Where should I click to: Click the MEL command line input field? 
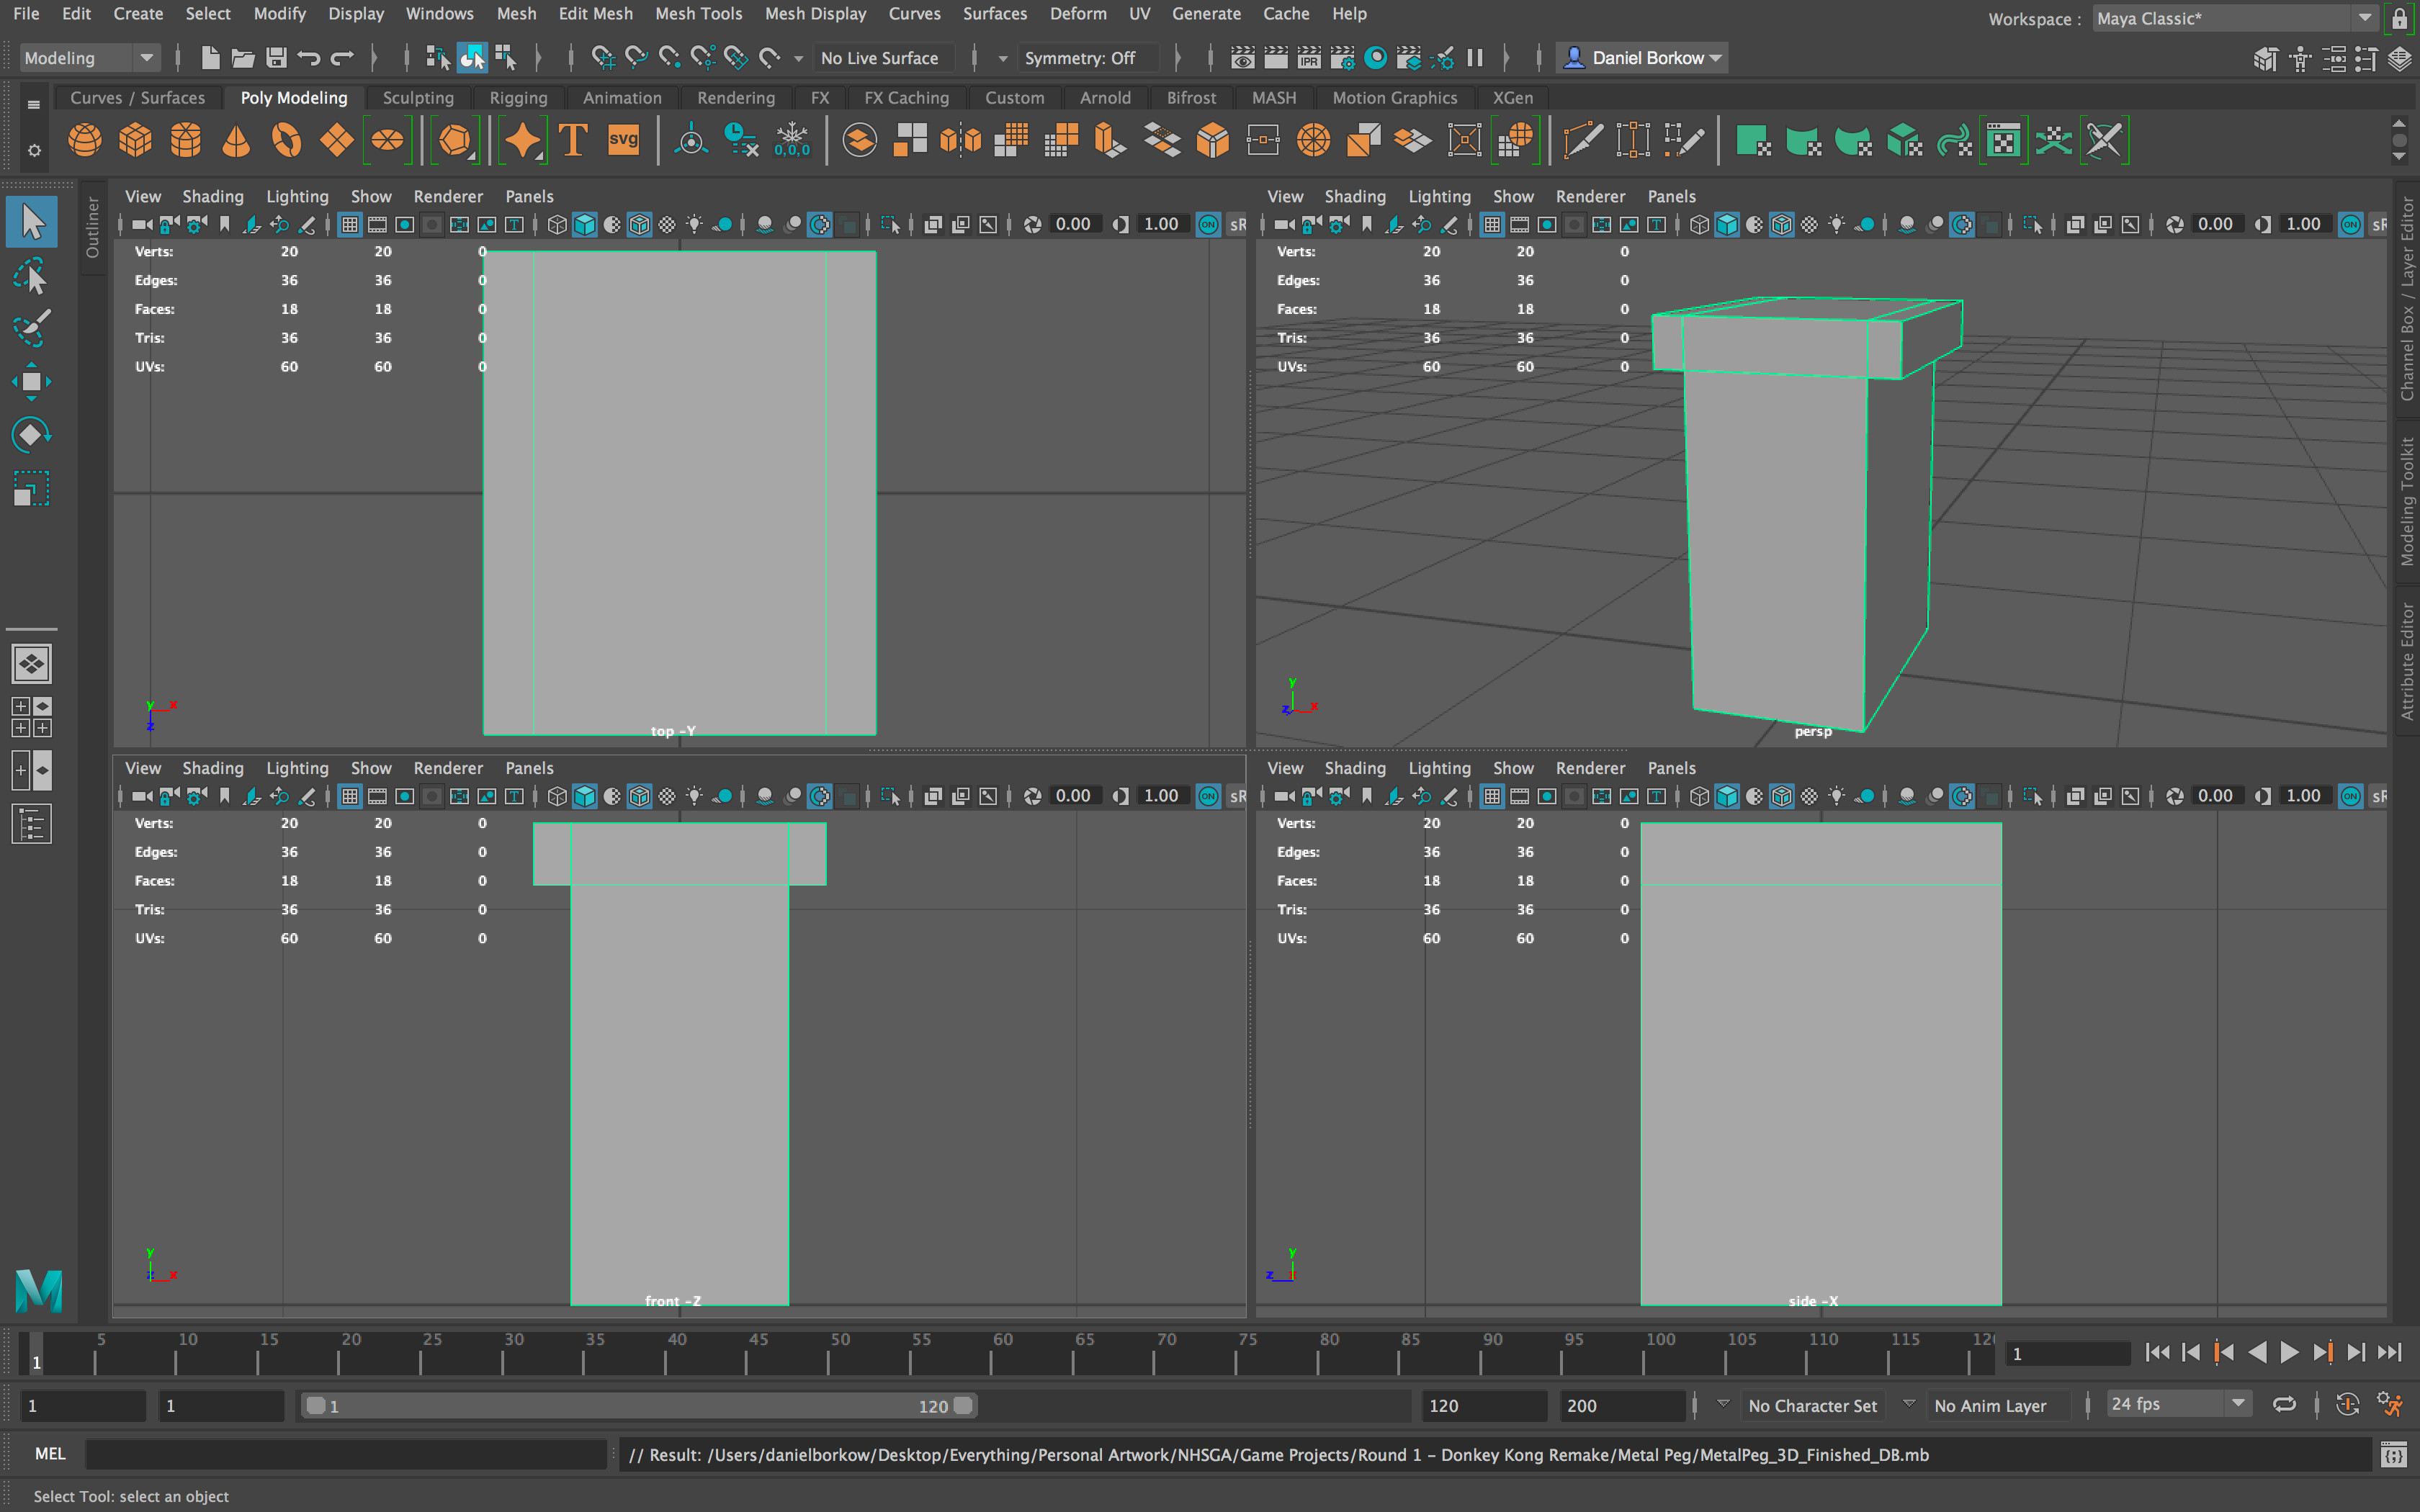346,1454
